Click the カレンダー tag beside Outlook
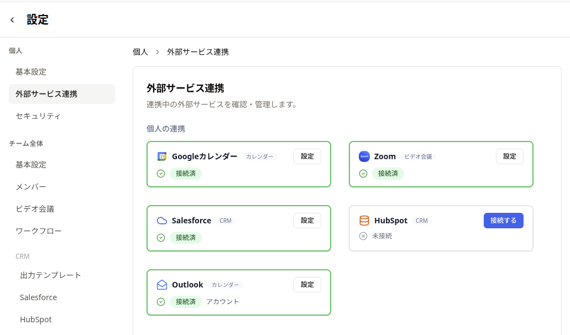The height and width of the screenshot is (335, 570). click(226, 285)
